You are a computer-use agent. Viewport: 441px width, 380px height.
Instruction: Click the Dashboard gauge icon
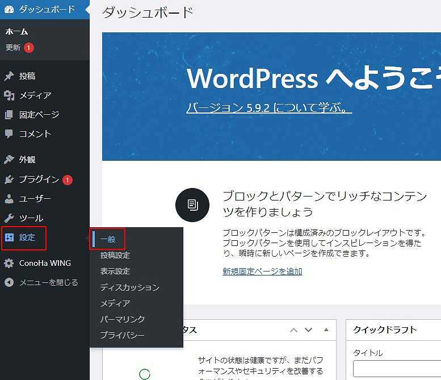tap(9, 9)
